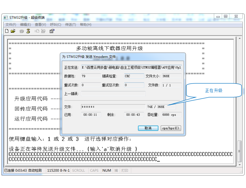Screen dimensions: 246x188
Task: Click the 剩余 time value 00:00:43
Action: pyautogui.click(x=134, y=115)
